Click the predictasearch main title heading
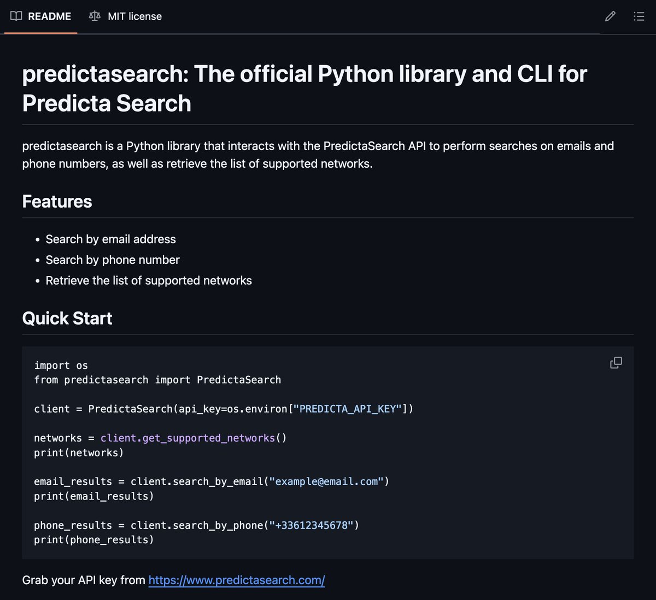 (x=304, y=89)
